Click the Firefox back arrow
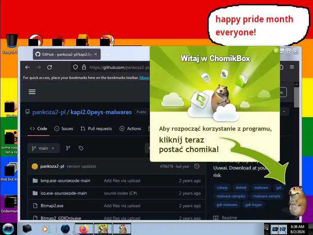The height and width of the screenshot is (235, 313). (x=28, y=67)
